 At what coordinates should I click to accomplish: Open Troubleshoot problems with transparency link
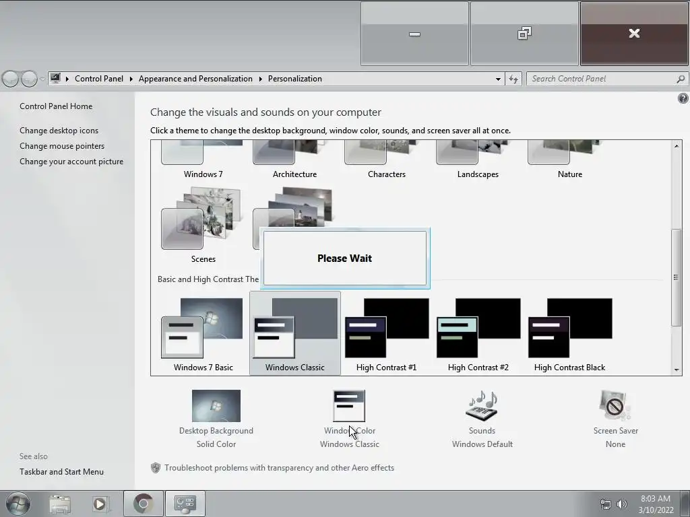279,468
